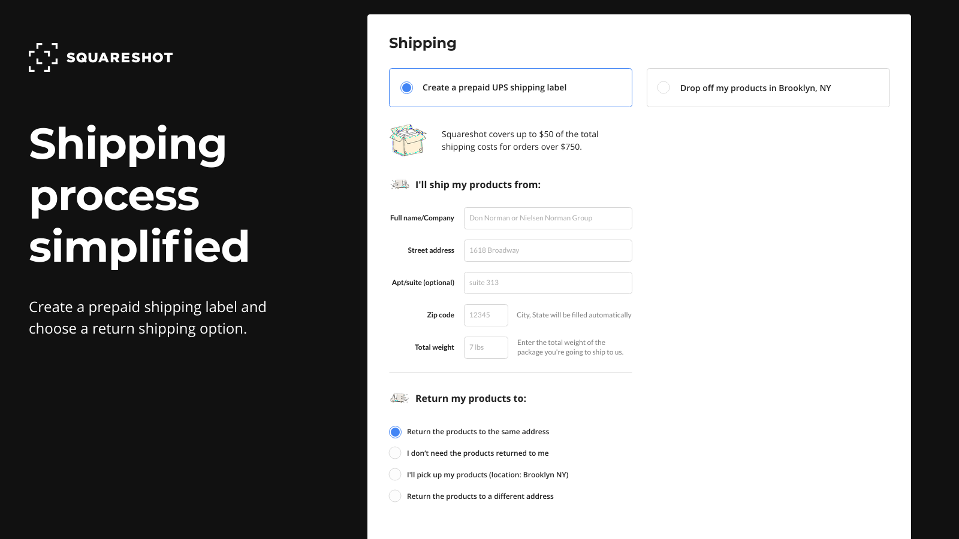Image resolution: width=959 pixels, height=539 pixels.
Task: Select "Return the products to the same address"
Action: pyautogui.click(x=395, y=431)
